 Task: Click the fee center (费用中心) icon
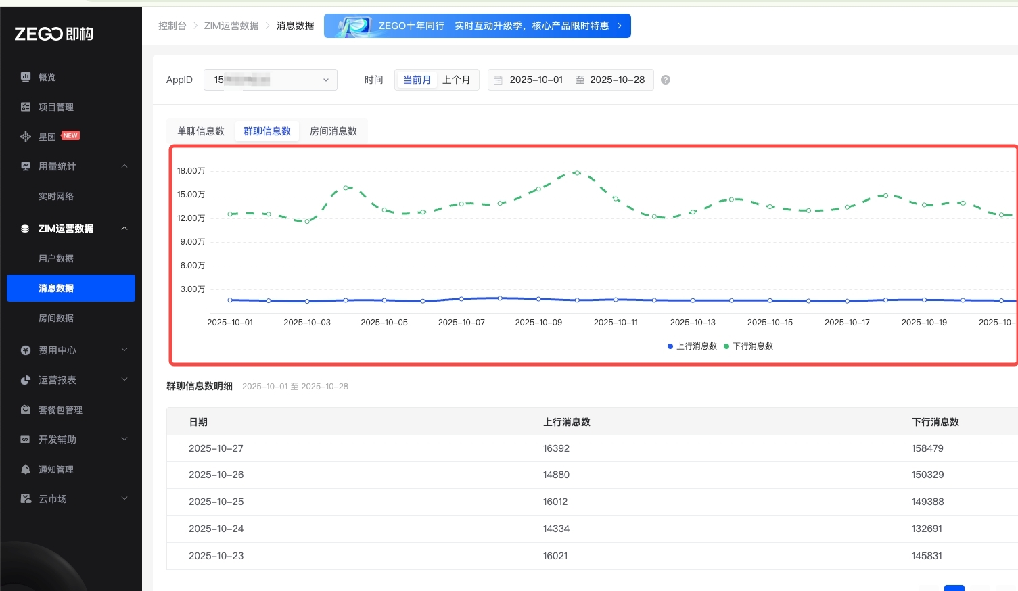[26, 350]
